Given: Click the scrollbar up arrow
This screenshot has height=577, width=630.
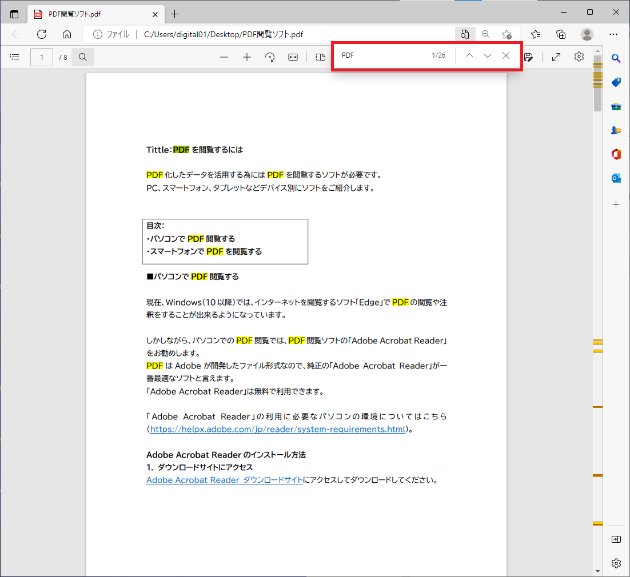Looking at the screenshot, I should coord(597,51).
